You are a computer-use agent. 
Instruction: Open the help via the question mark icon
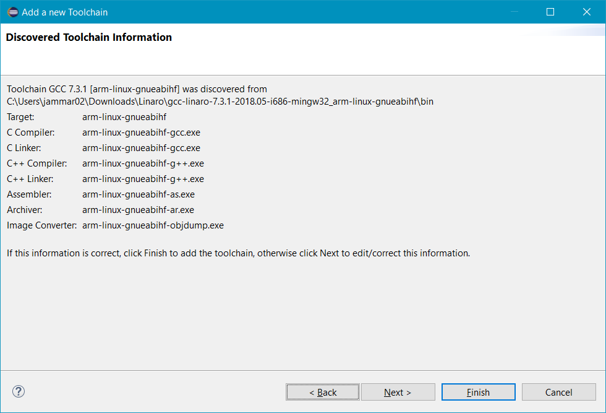[18, 391]
